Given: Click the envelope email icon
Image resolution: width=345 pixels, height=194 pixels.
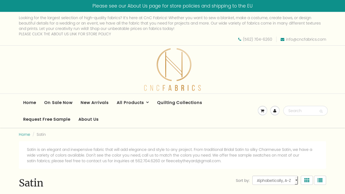Looking at the screenshot, I should 282,39.
